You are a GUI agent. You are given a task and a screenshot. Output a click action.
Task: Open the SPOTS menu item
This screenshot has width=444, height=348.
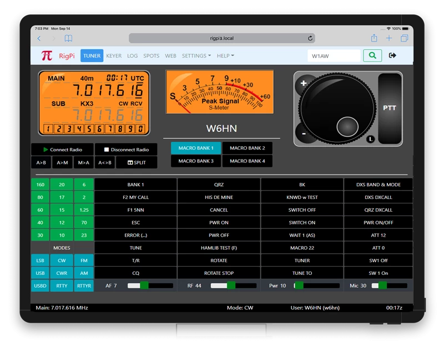coord(151,56)
